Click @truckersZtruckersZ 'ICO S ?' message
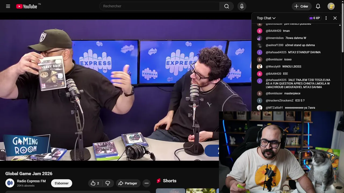Image resolution: width=344 pixels, height=193 pixels. click(x=300, y=101)
